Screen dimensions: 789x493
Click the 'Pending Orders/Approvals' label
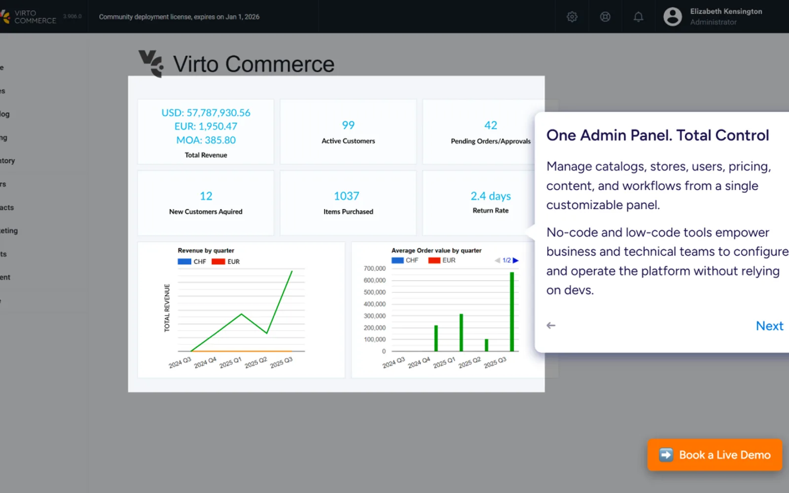pos(491,141)
